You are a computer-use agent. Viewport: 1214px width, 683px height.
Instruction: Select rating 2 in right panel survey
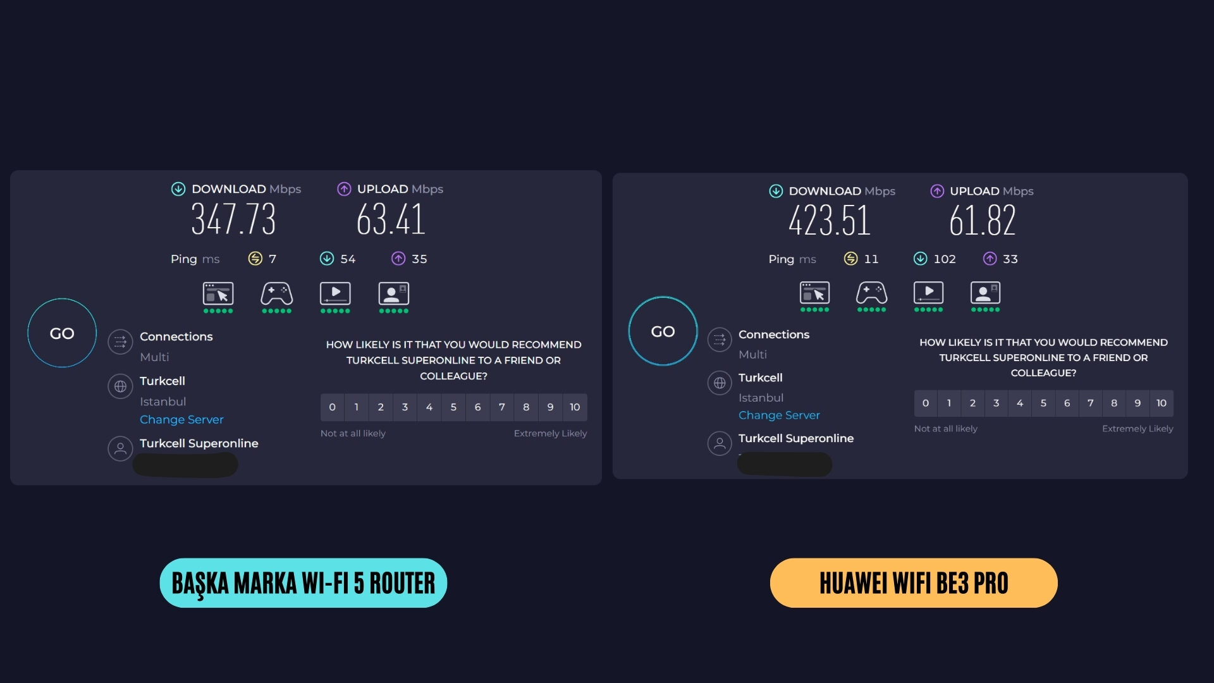pos(972,403)
